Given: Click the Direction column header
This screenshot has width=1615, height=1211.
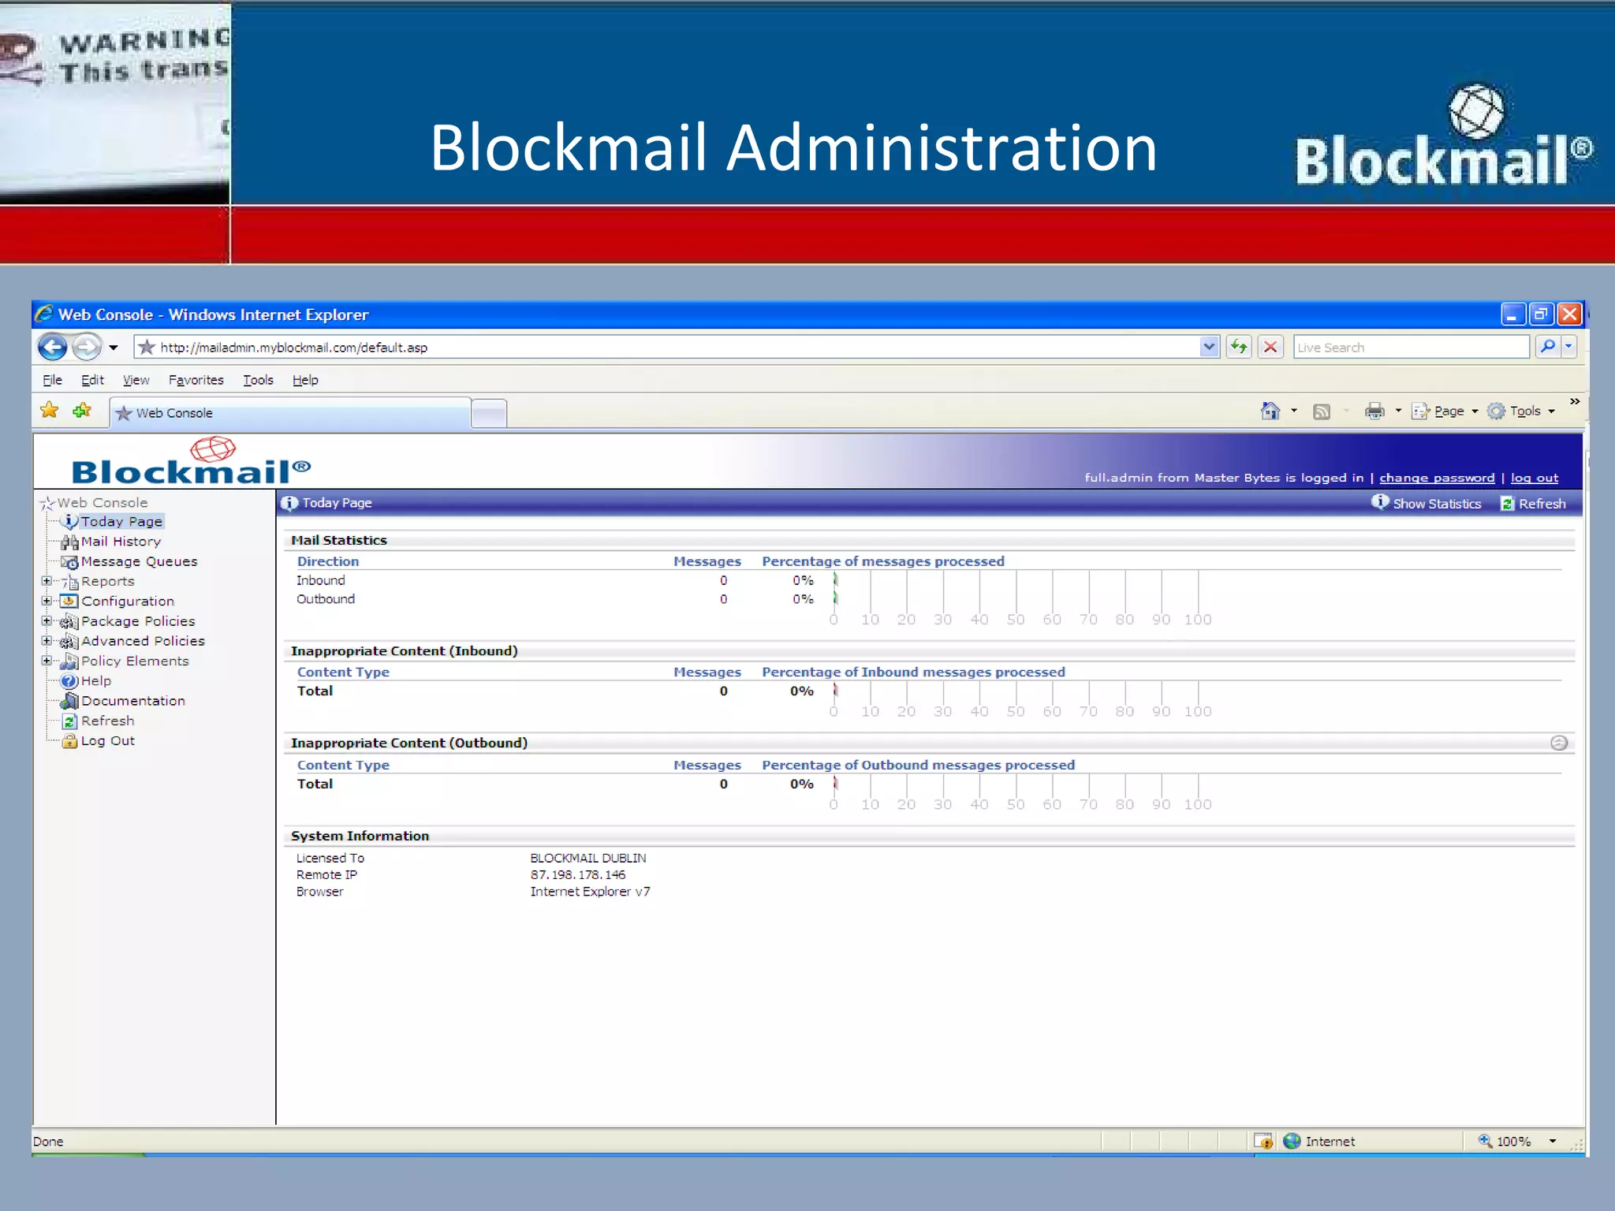Looking at the screenshot, I should coord(328,561).
